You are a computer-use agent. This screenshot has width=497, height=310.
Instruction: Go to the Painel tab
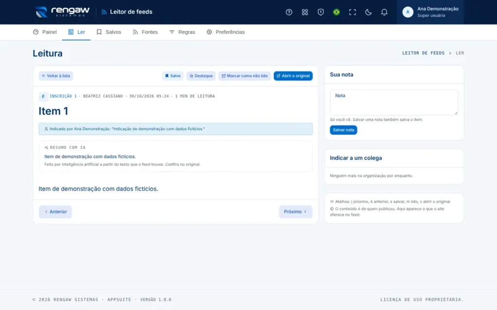[x=45, y=32]
